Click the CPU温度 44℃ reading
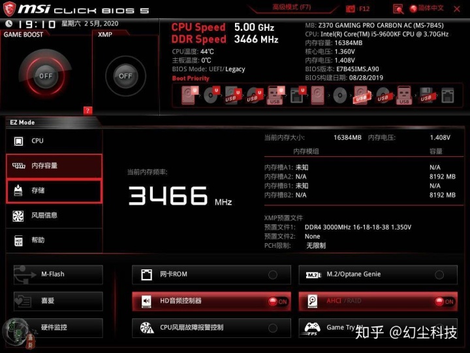 coord(193,52)
